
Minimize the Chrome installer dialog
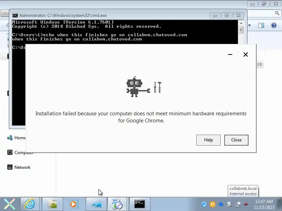230,55
